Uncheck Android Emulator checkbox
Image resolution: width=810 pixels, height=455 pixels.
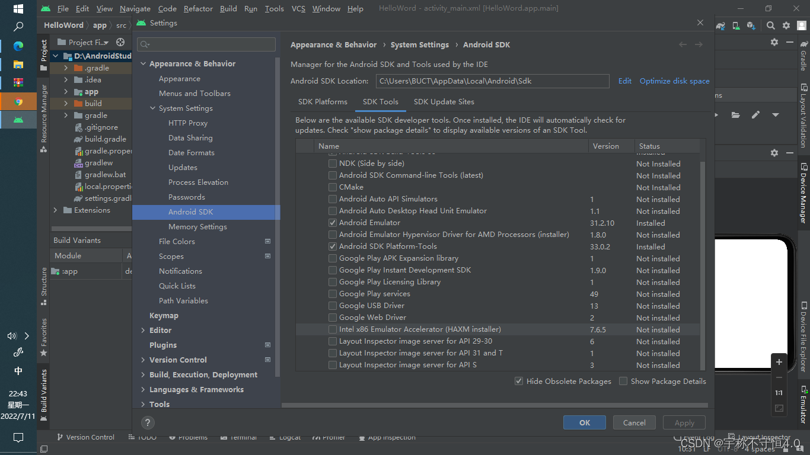[333, 223]
